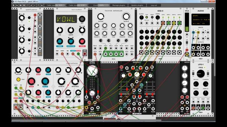Save the current patch
This screenshot has height=127, width=227.
pos(21,5)
